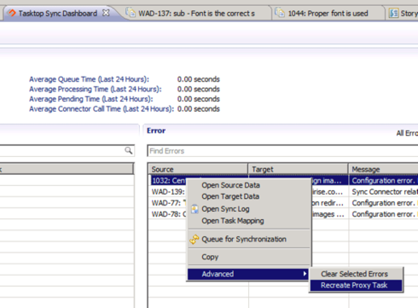Sort errors by Target column header
Image resolution: width=418 pixels, height=308 pixels.
tap(298, 169)
